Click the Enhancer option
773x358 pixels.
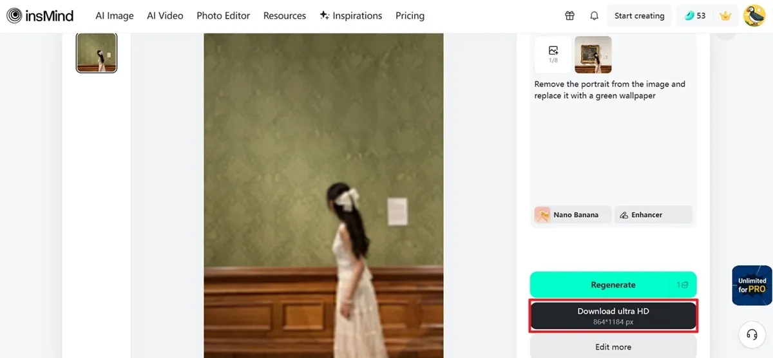point(653,214)
